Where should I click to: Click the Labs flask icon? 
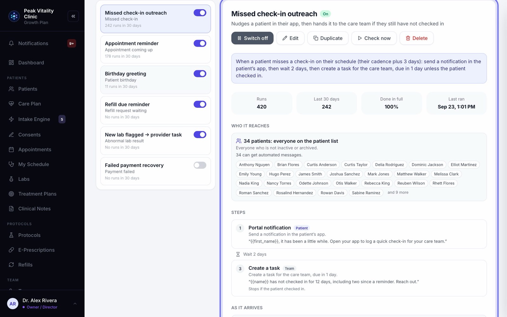(x=11, y=179)
